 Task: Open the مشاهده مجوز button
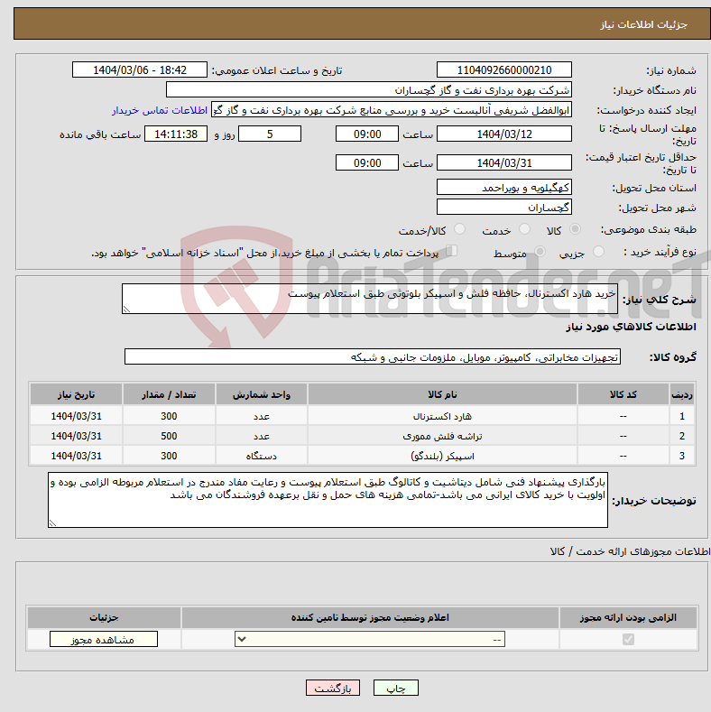104,639
